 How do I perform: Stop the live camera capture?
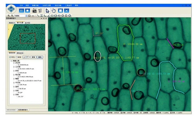click(28, 10)
